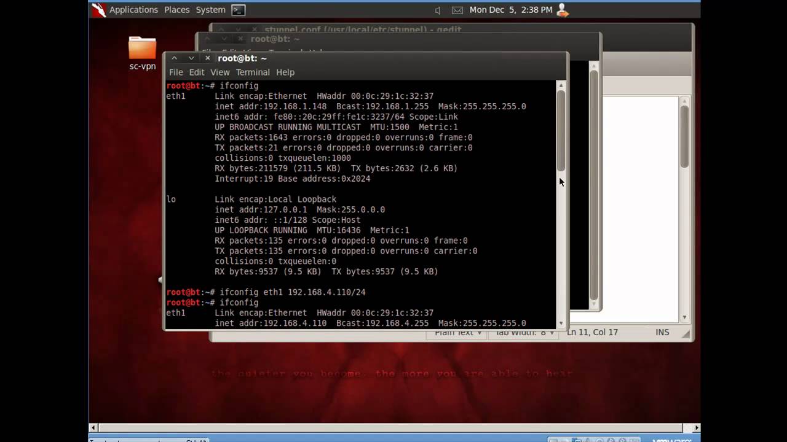Click the gedit window's vertical scrollbar thumb
The width and height of the screenshot is (787, 442).
point(684,136)
